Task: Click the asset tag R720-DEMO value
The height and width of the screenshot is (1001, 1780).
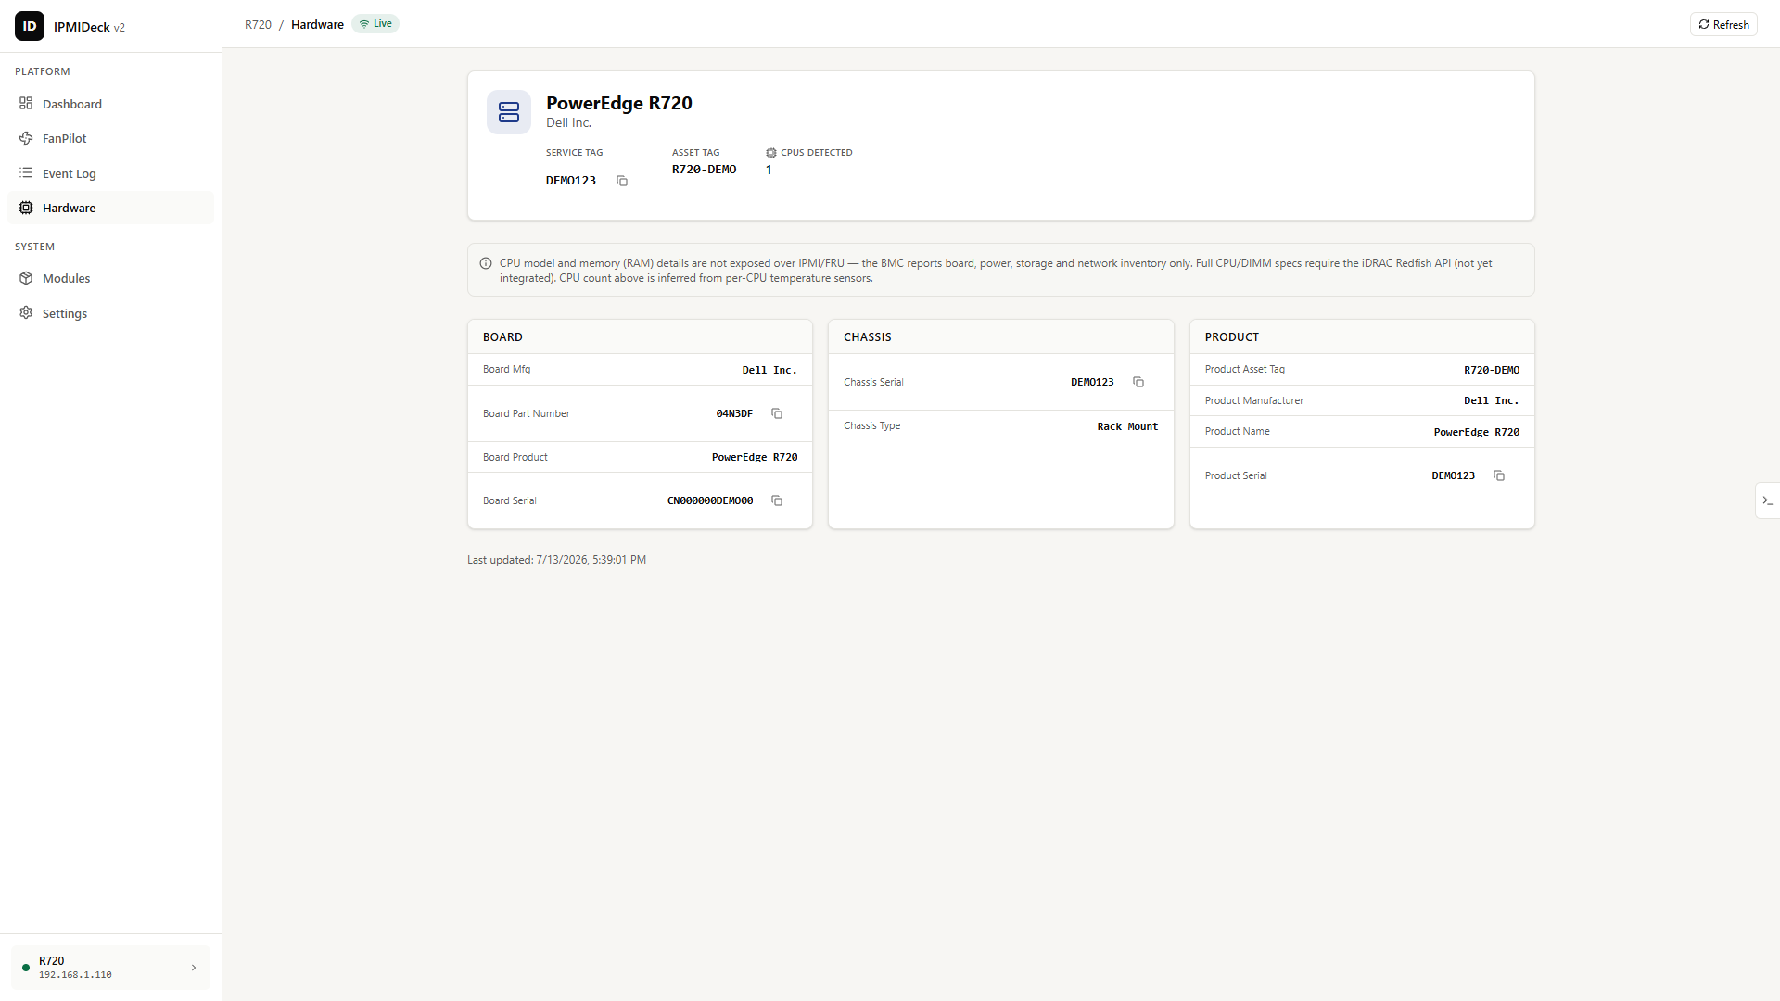Action: point(704,170)
